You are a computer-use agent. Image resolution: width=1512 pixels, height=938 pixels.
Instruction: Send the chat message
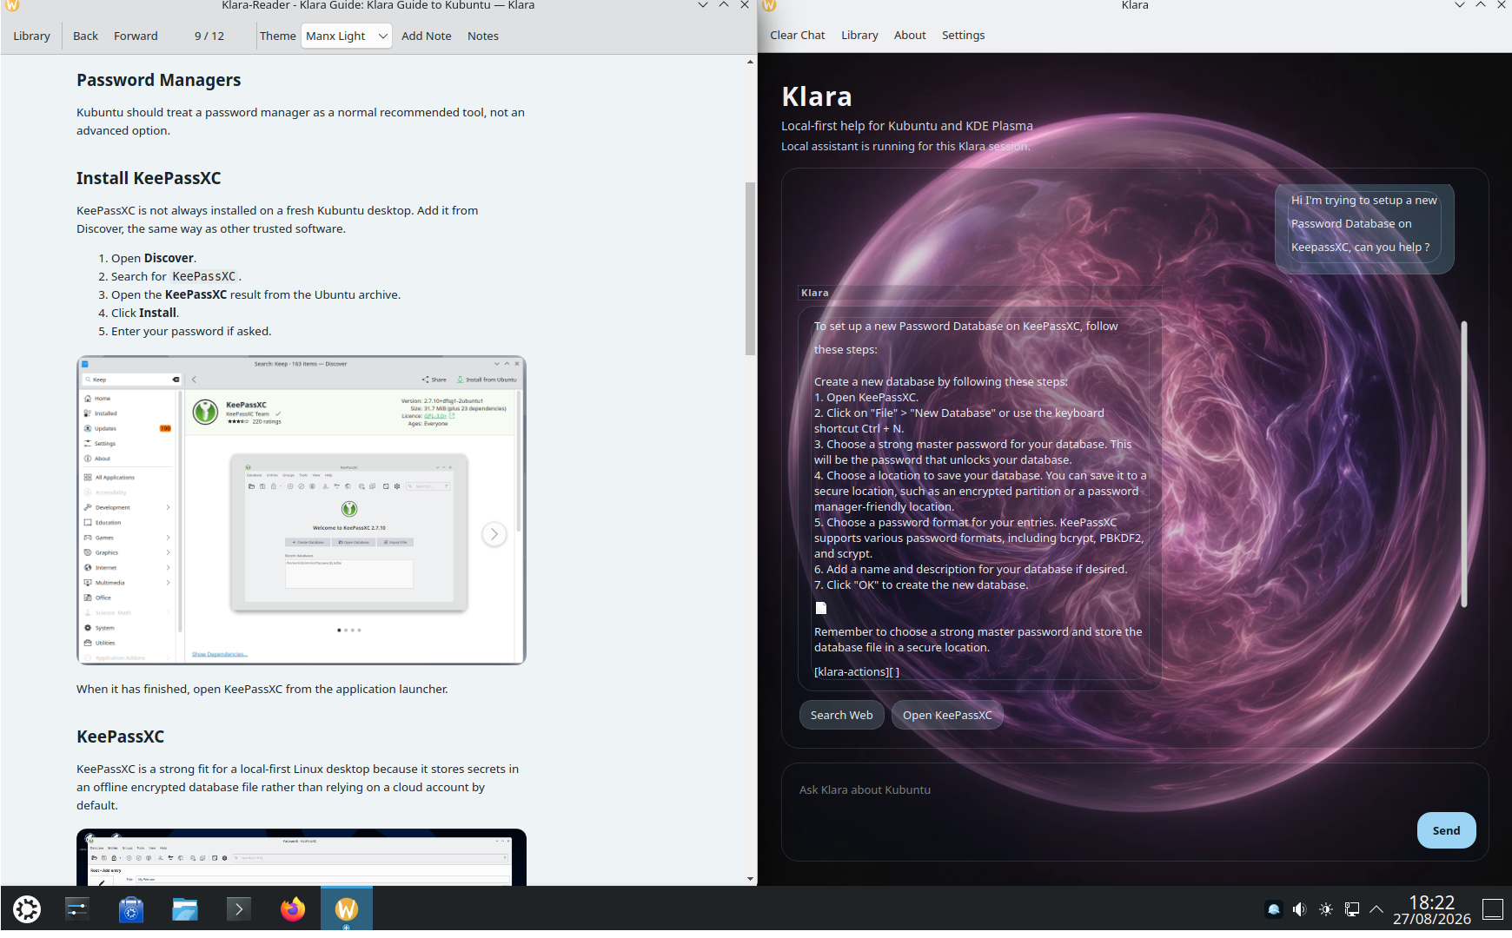coord(1446,830)
